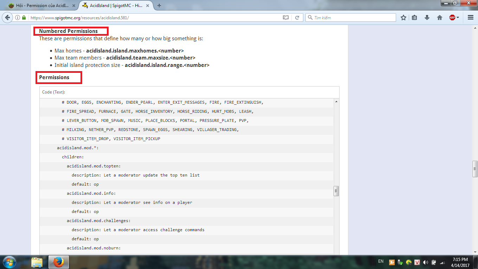478x269 pixels.
Task: Click the Adblock Plus ABP icon
Action: 452,18
